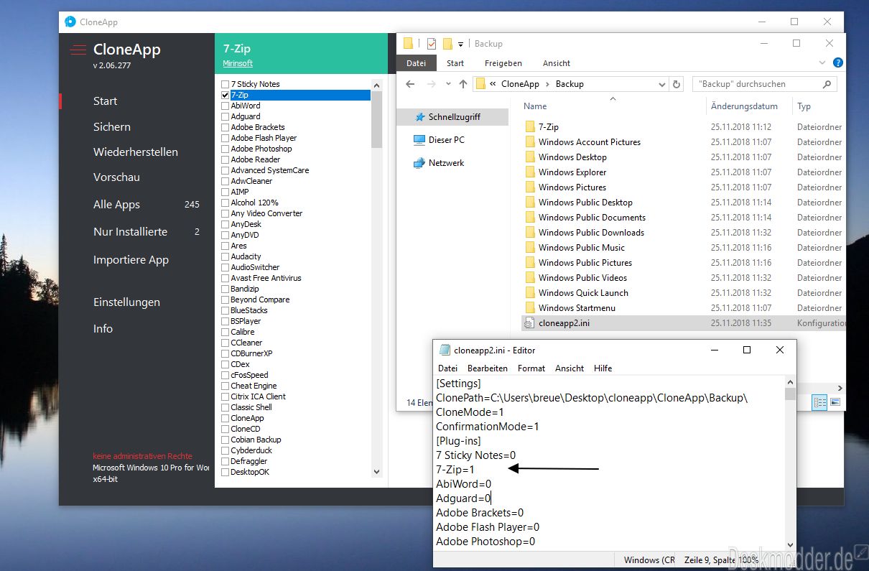Click the properties checkmark icon in Explorer title bar
Image resolution: width=869 pixels, height=571 pixels.
pyautogui.click(x=431, y=44)
